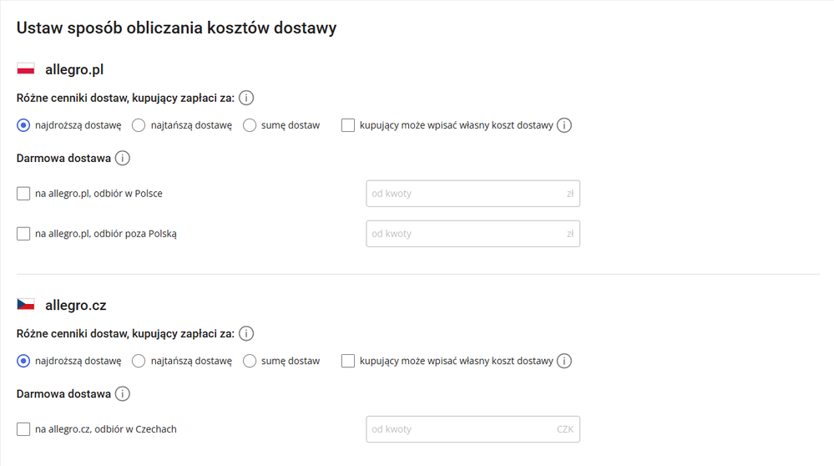Select sumę dostaw radio for allegro.cz
834x466 pixels.
coord(250,361)
